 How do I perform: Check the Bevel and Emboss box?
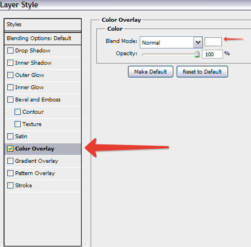pyautogui.click(x=10, y=100)
